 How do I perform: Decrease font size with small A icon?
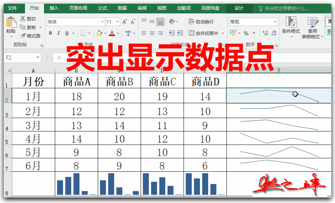(133, 22)
